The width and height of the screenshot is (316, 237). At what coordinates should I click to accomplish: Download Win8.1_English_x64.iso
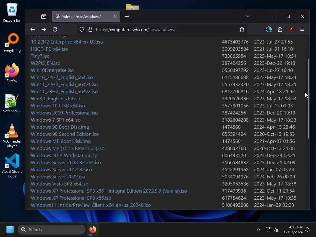click(56, 98)
